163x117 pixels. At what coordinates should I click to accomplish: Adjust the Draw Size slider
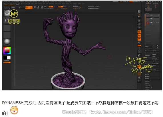[80, 8]
